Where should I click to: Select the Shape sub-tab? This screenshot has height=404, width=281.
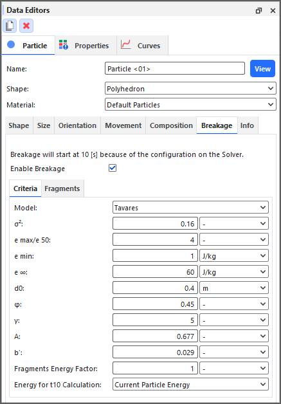19,125
